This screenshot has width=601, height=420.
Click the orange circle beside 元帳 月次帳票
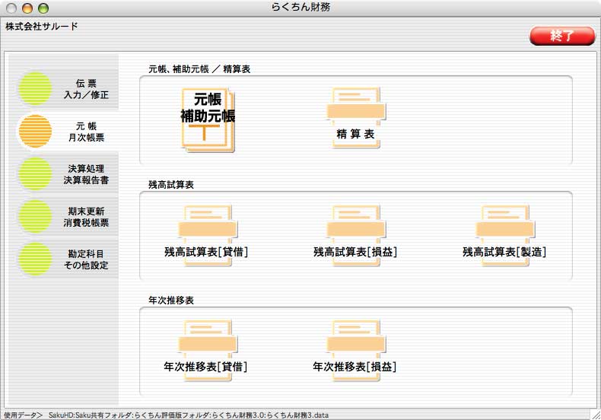pos(35,131)
